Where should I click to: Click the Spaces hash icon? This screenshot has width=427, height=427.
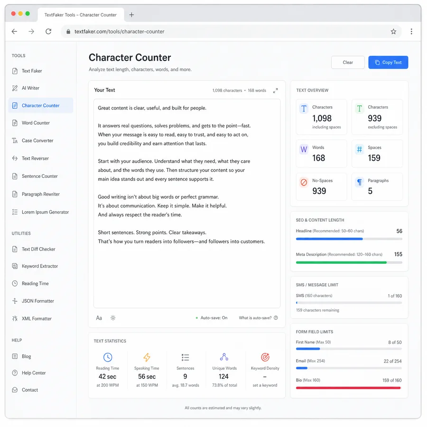pos(360,149)
